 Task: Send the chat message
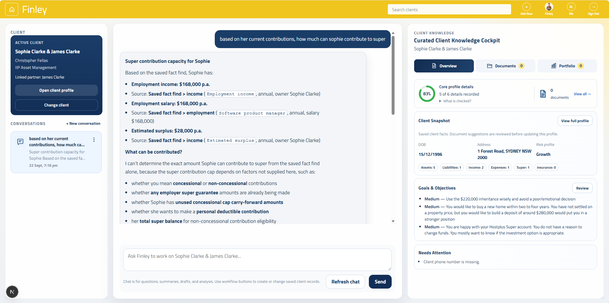[x=380, y=282]
